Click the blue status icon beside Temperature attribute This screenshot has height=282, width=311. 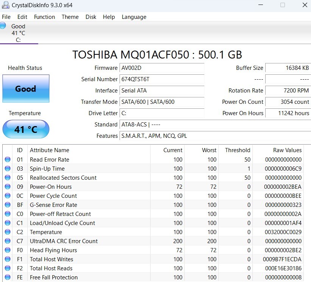[x=8, y=232]
